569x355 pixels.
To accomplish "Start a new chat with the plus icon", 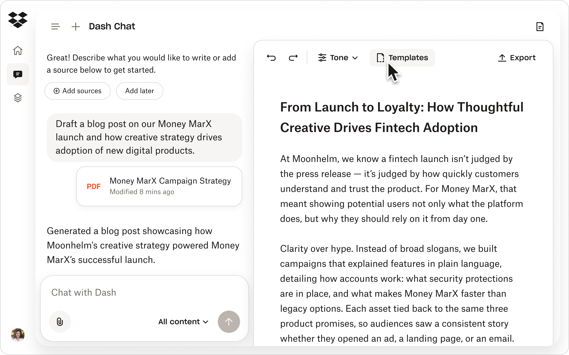I will coord(75,26).
